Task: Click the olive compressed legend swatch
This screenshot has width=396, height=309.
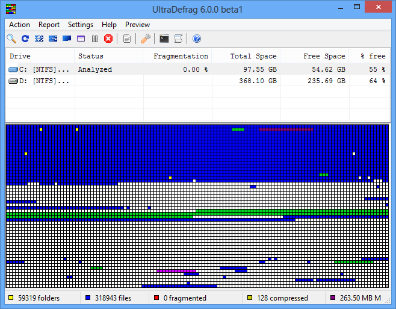Action: 250,298
